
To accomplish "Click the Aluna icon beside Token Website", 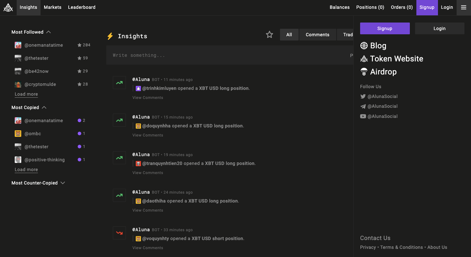I will (x=364, y=59).
